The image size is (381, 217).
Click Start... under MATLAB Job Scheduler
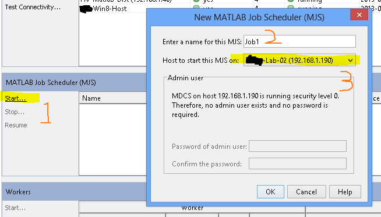[x=15, y=98]
